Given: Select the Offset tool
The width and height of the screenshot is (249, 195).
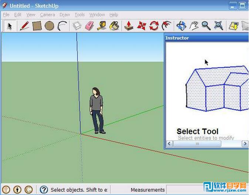Looking at the screenshot, I should 166,26.
